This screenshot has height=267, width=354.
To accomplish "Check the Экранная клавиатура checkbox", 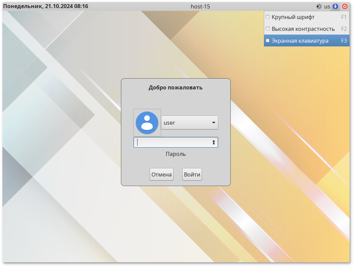I will click(x=268, y=41).
